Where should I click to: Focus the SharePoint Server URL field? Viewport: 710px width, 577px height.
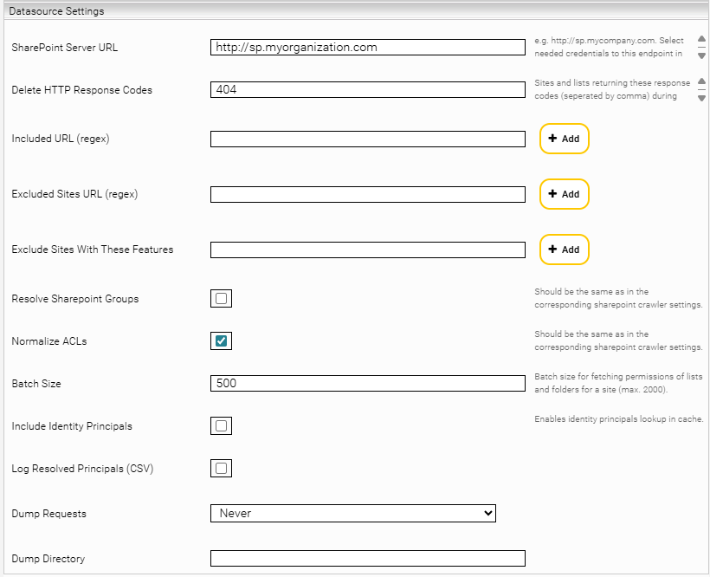[x=367, y=48]
